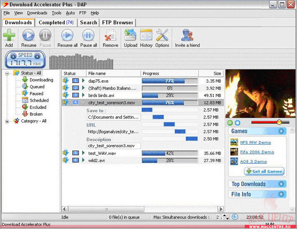Expand the Category - All tree node

[7, 122]
